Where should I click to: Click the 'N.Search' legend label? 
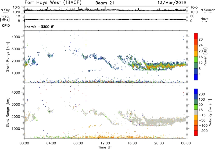coord(207,10)
